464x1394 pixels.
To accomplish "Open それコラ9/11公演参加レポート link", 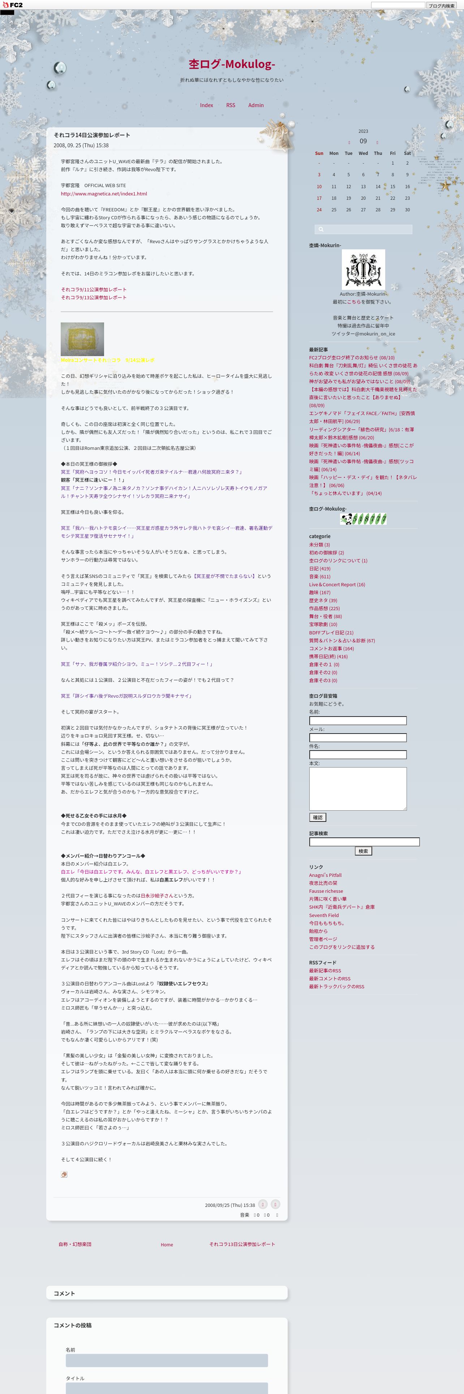I will pyautogui.click(x=94, y=290).
